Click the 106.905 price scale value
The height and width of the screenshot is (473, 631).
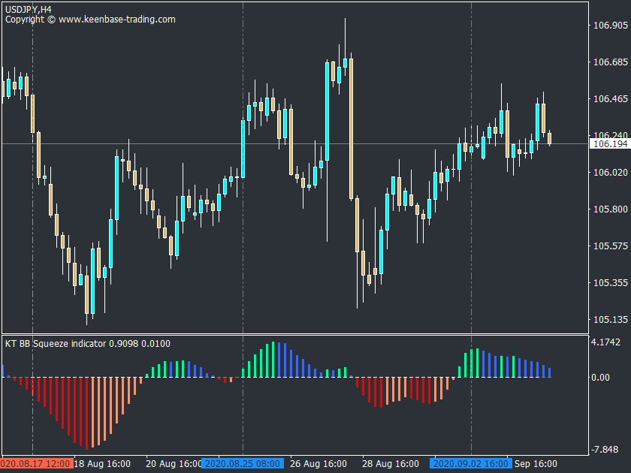(611, 26)
